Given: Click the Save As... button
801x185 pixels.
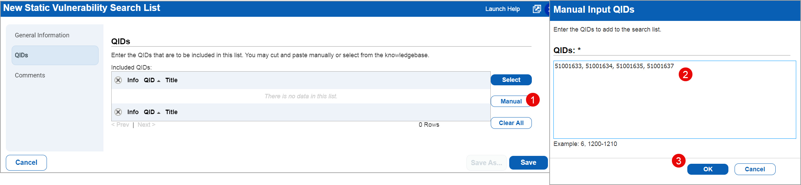Looking at the screenshot, I should [486, 163].
